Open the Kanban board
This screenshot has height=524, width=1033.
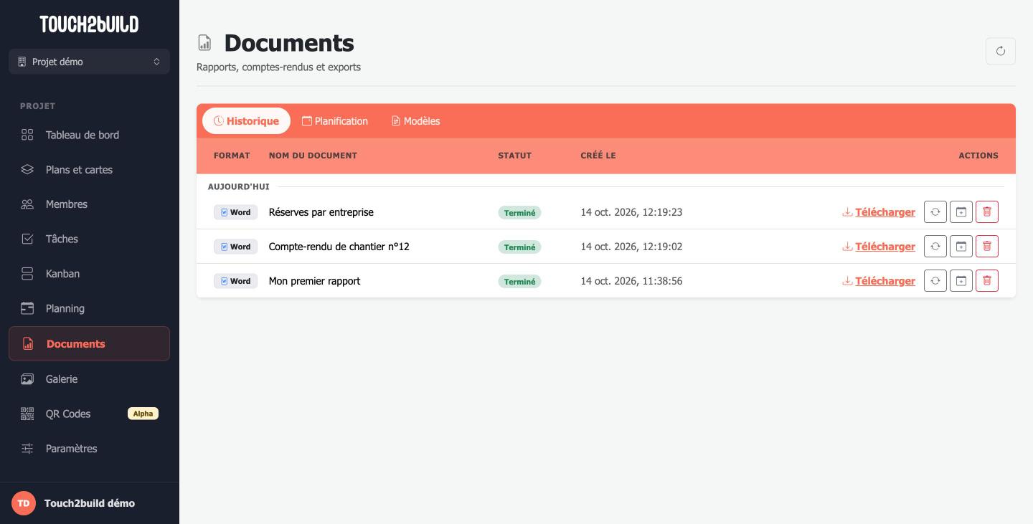point(89,274)
